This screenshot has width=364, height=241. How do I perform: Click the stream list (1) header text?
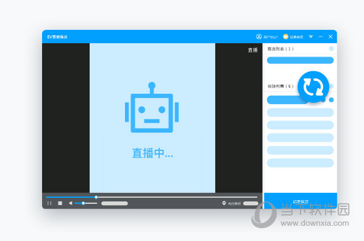[x=280, y=49]
